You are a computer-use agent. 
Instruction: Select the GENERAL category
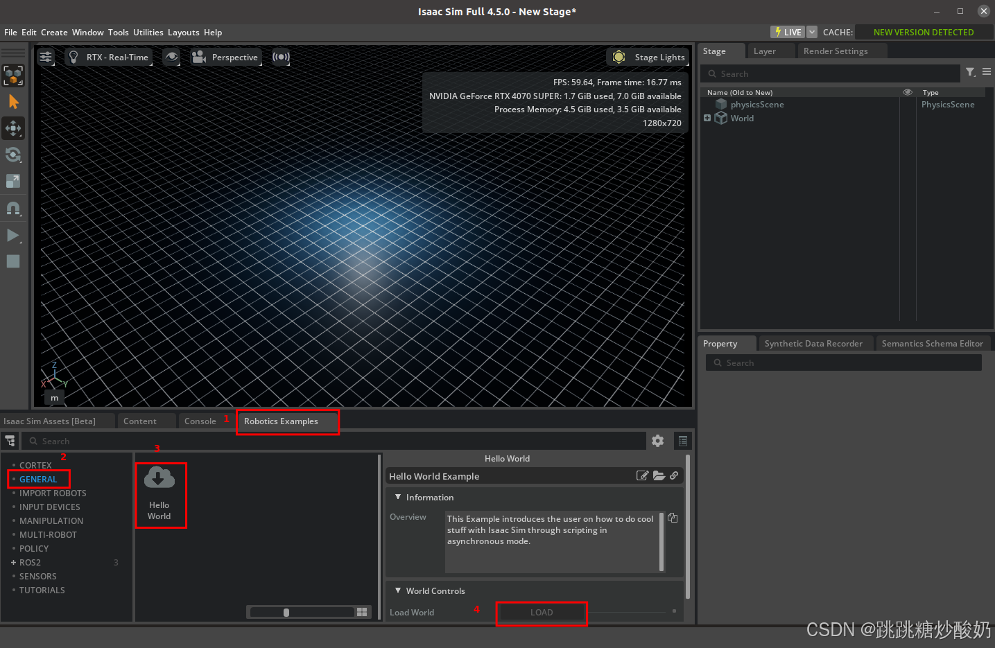[38, 480]
